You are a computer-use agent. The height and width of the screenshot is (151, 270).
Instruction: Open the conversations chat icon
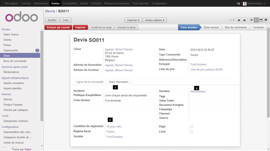(238, 3)
